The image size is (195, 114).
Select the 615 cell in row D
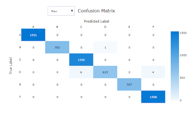click(x=105, y=72)
